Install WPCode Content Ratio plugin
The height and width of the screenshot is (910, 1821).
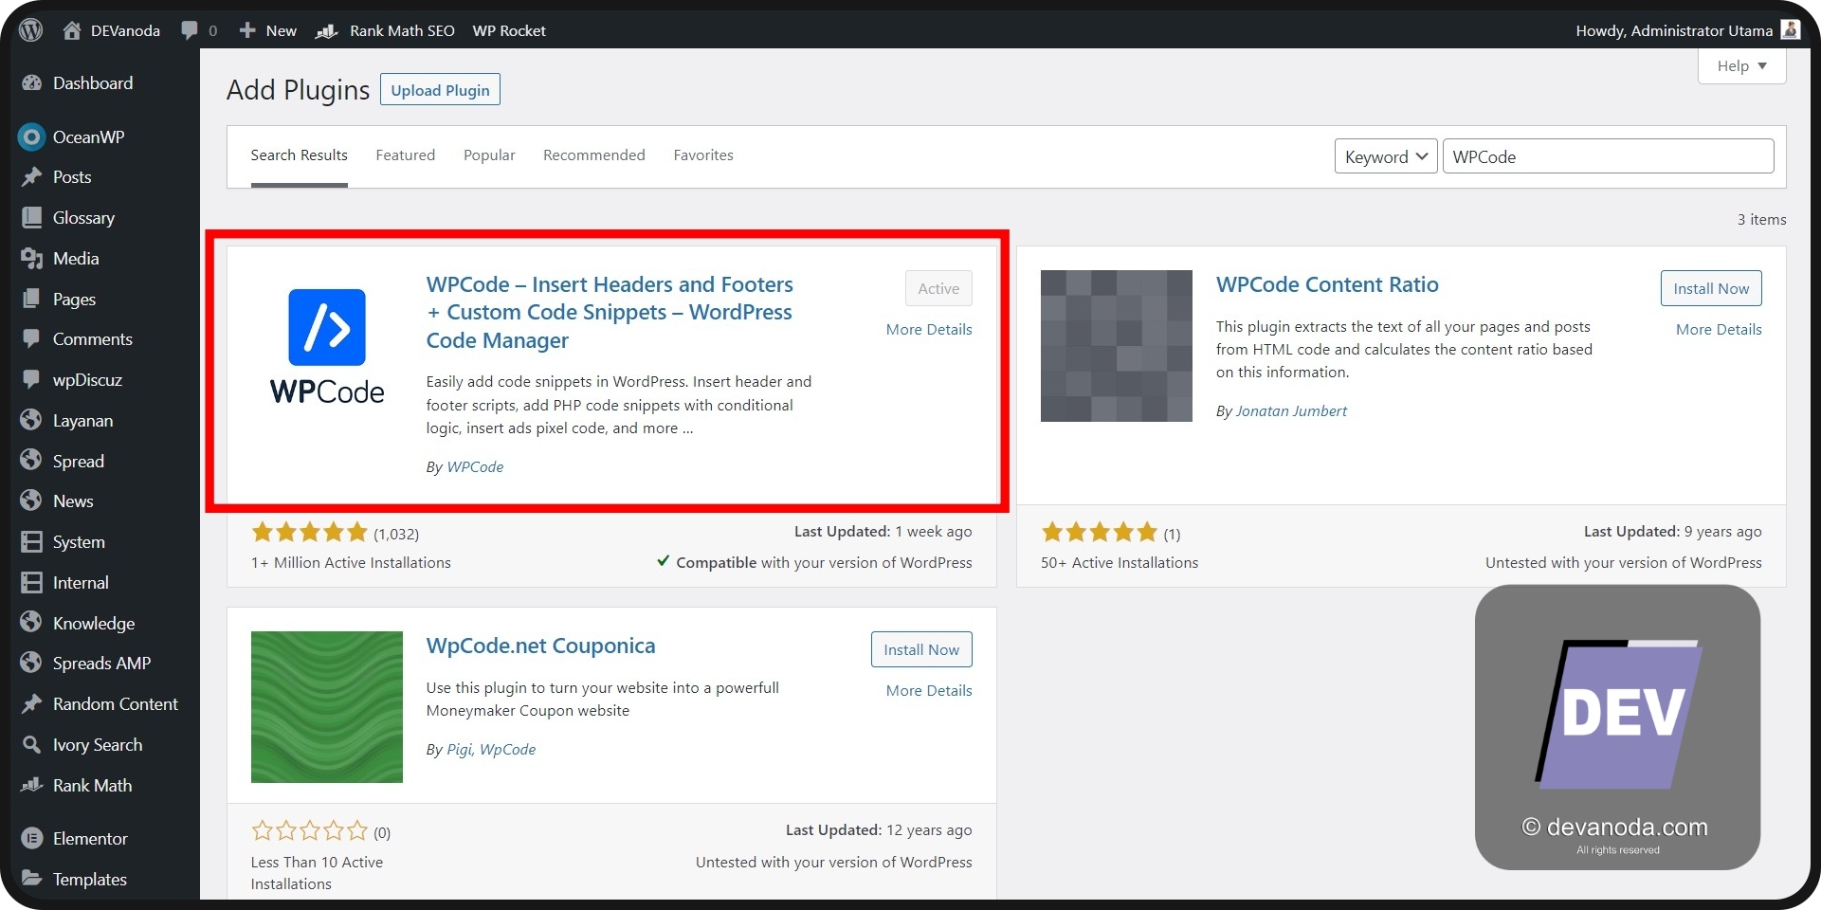click(x=1711, y=288)
